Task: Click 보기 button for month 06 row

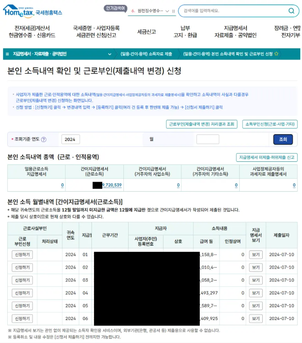Action: [x=256, y=318]
